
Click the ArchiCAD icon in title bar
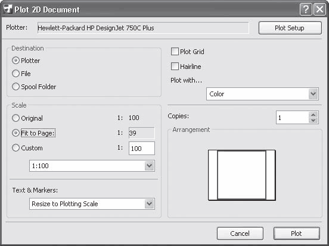tap(8, 9)
